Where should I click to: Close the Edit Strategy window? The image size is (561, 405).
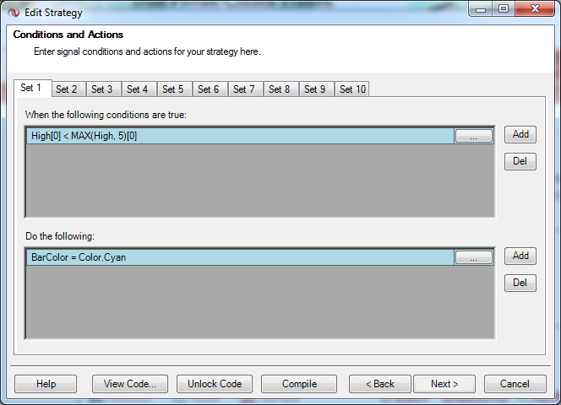click(535, 9)
